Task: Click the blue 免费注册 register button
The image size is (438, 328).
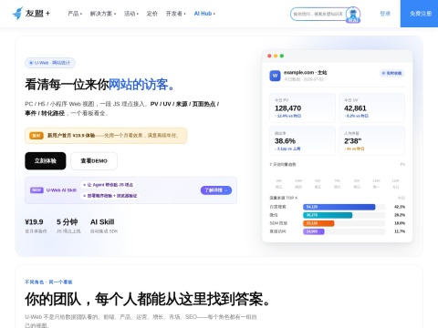Action: [x=419, y=14]
